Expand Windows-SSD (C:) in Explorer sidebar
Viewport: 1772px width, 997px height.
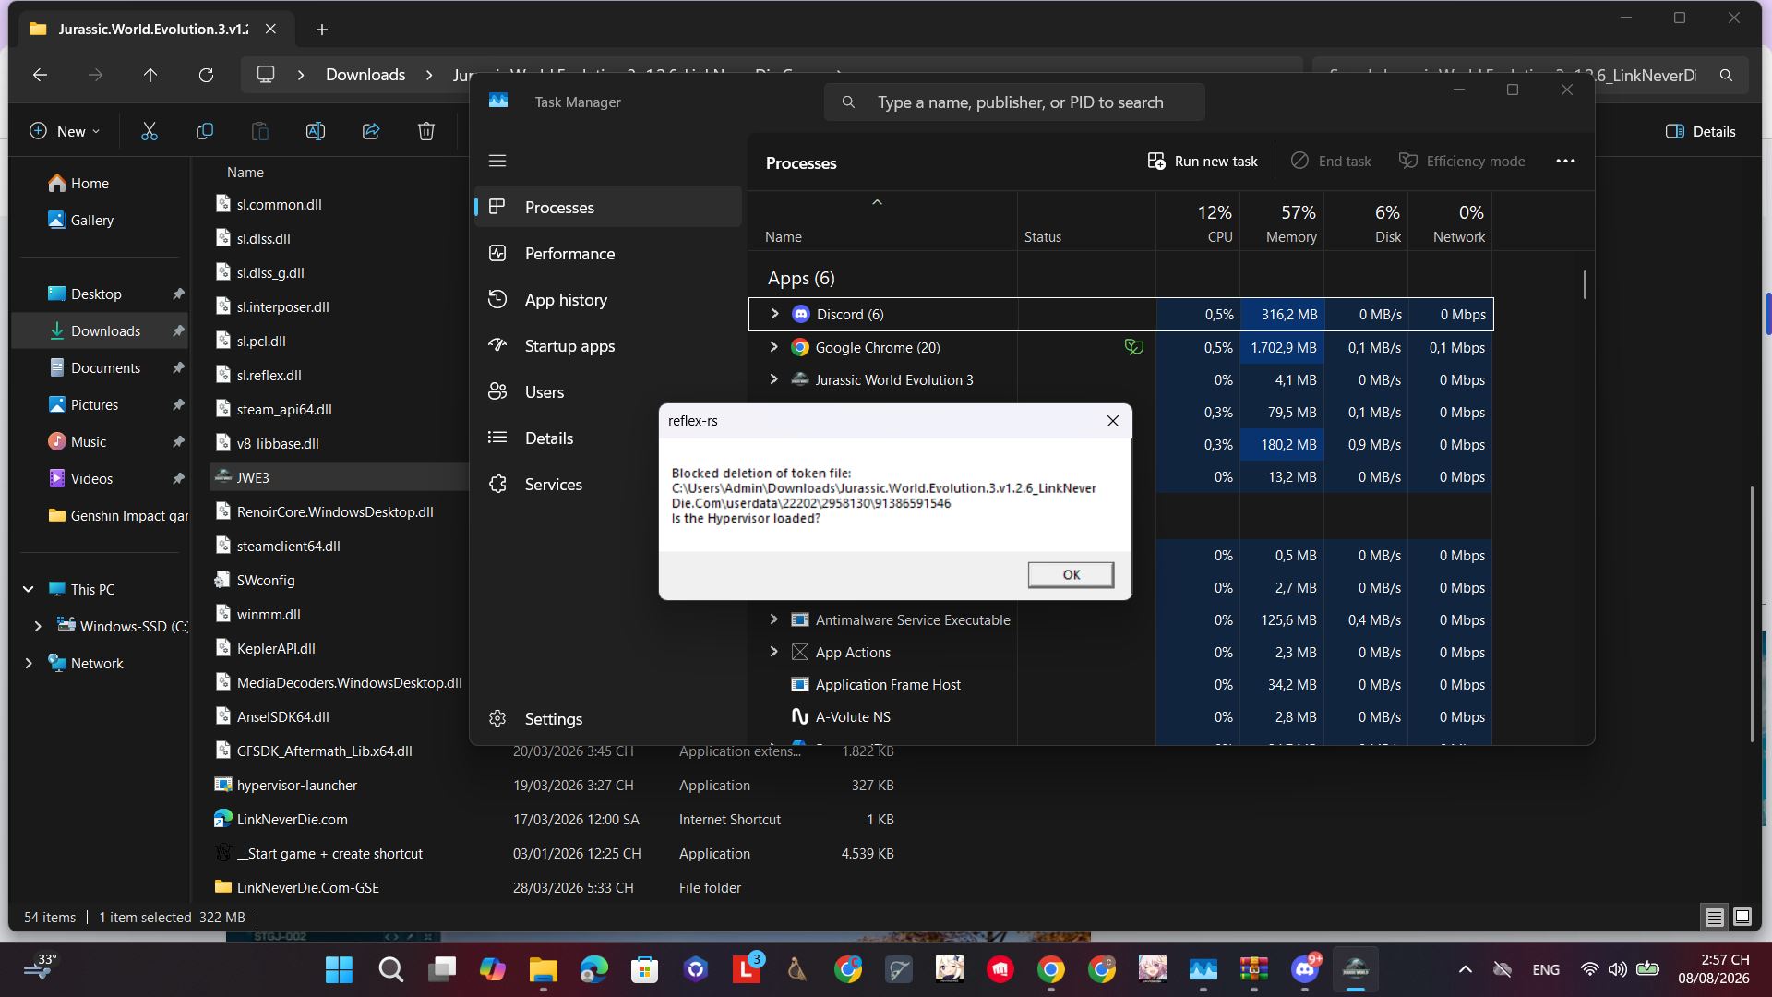[38, 626]
